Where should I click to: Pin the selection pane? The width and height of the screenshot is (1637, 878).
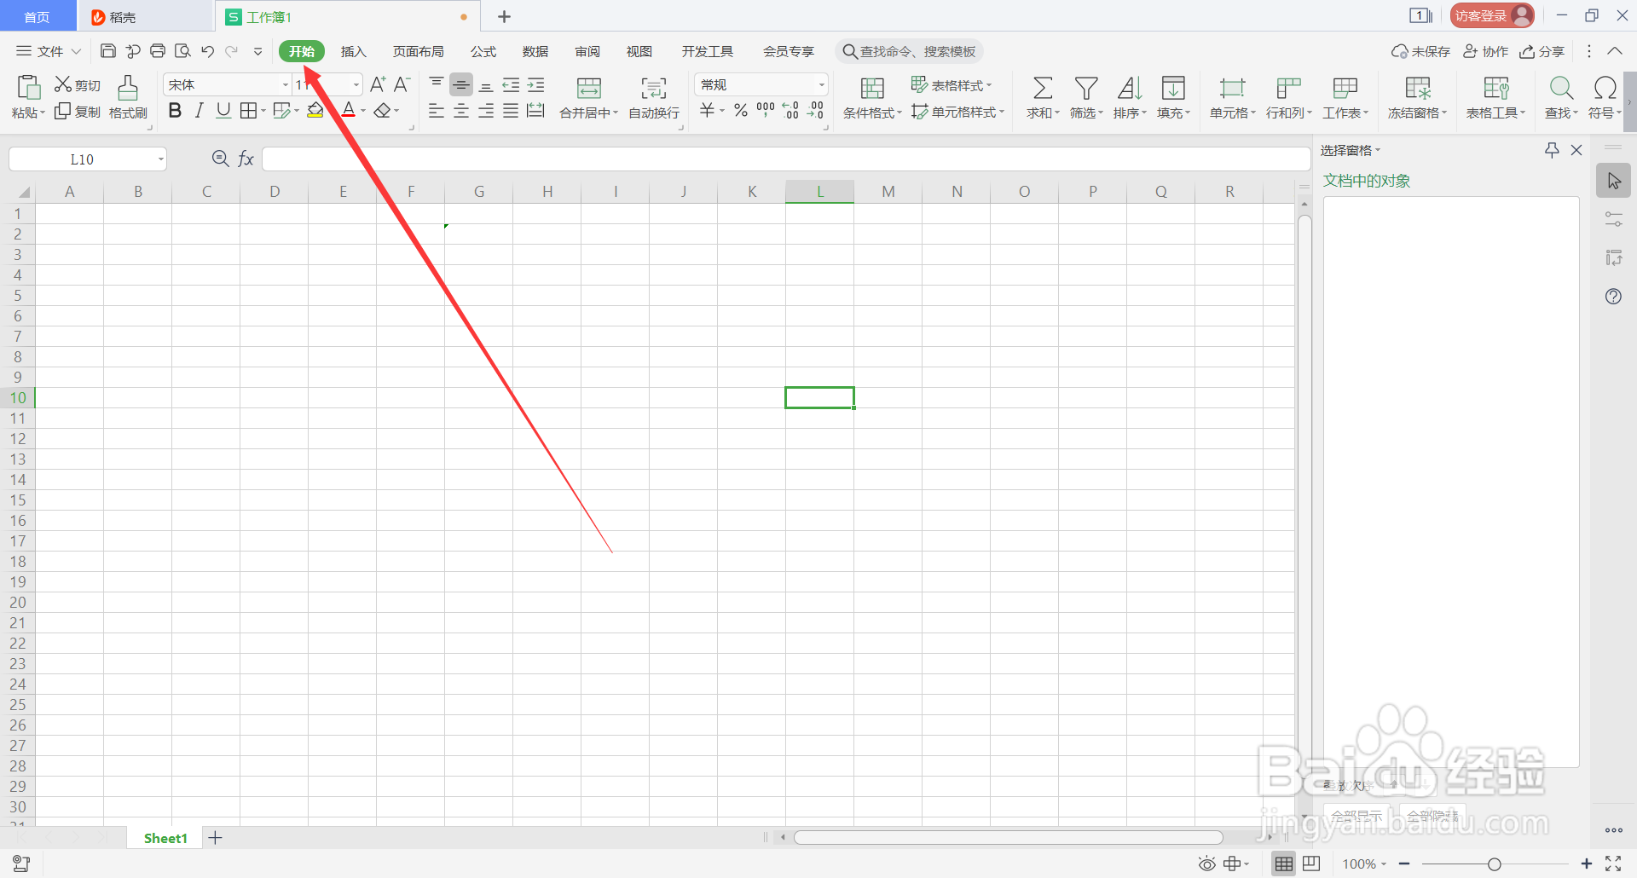[1552, 150]
